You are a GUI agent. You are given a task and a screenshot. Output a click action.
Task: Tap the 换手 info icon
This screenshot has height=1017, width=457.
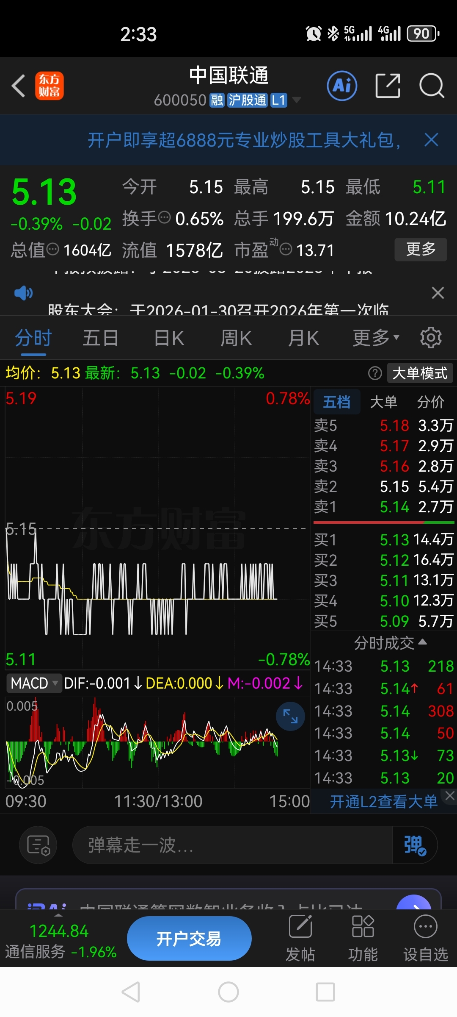point(164,218)
